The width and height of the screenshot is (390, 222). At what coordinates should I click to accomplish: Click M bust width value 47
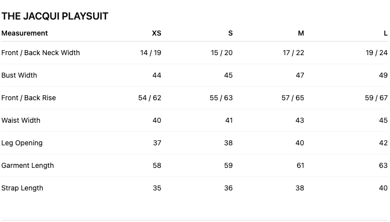click(x=300, y=75)
